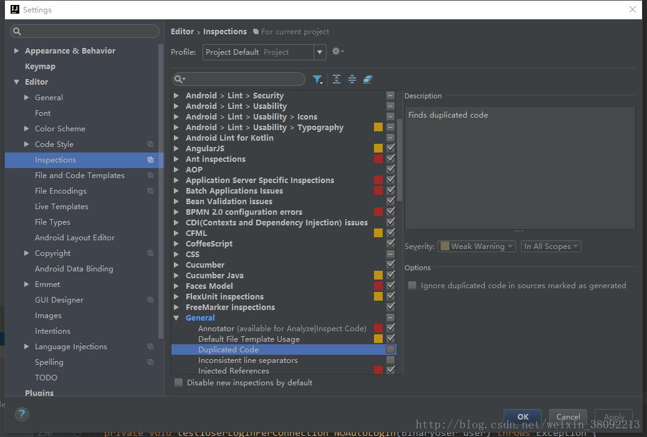Viewport: 647px width, 437px height.
Task: Open the inspection filter funnel icon
Action: (317, 80)
